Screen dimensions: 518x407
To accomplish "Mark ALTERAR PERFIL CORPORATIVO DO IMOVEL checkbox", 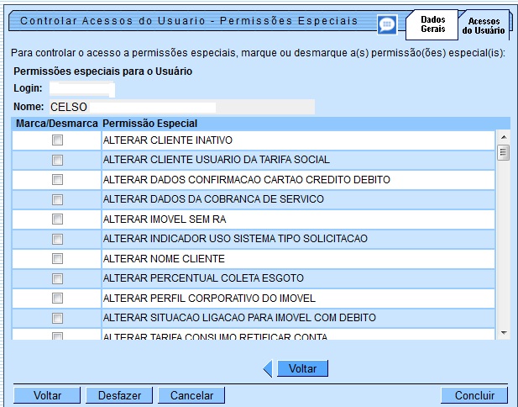I will point(57,299).
